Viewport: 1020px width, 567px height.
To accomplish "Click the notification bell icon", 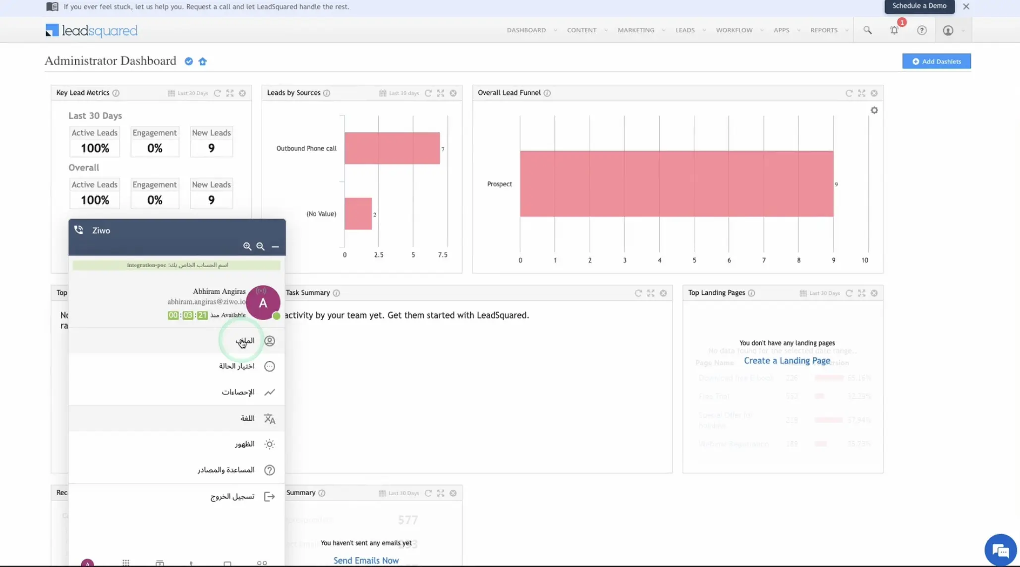I will tap(894, 30).
